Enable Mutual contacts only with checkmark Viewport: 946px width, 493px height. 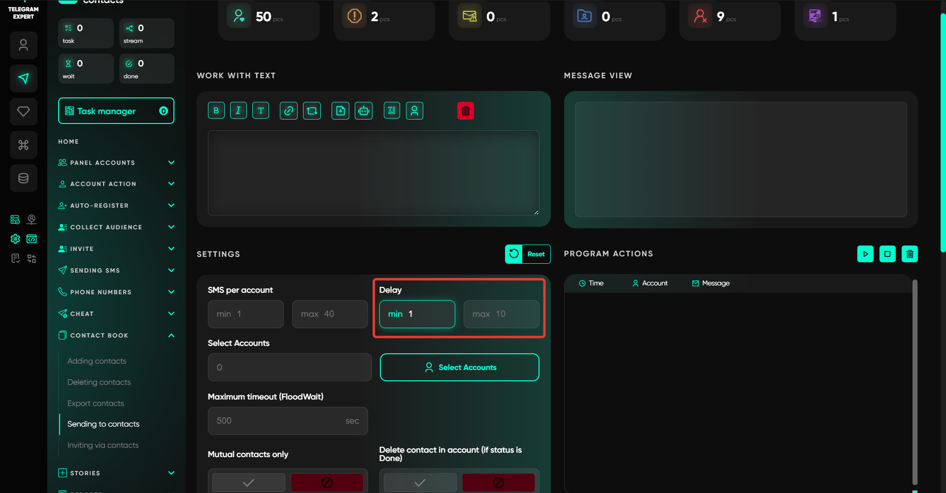(249, 483)
